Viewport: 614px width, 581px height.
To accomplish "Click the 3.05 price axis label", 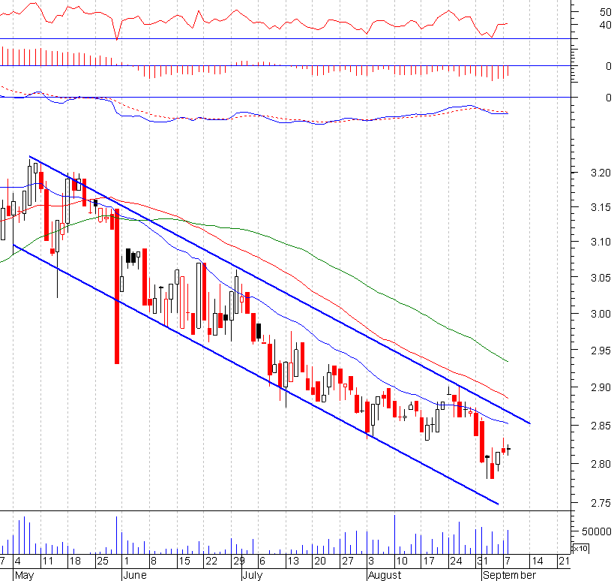I will [x=601, y=278].
